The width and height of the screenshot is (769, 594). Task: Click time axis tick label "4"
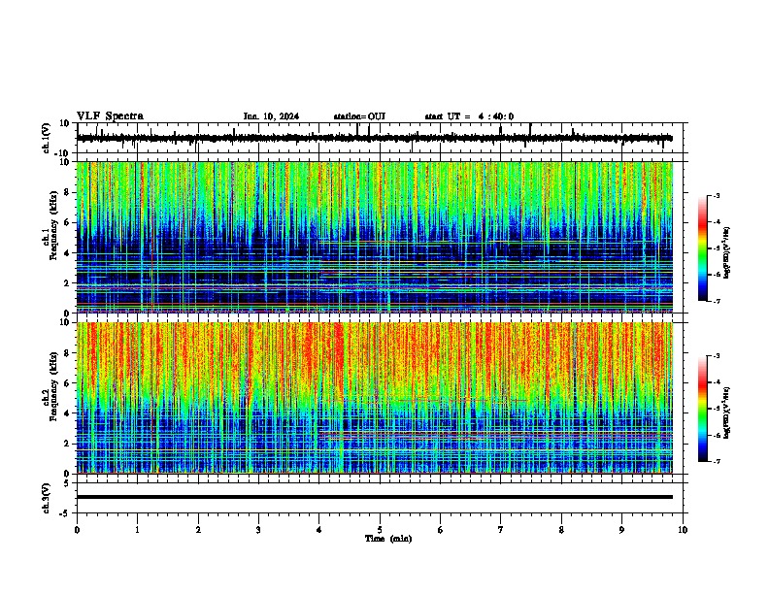click(x=319, y=530)
